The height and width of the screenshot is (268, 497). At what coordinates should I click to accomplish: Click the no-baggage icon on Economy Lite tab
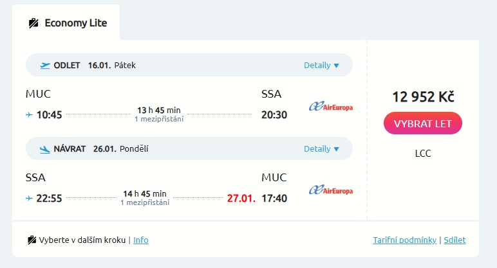pos(33,23)
